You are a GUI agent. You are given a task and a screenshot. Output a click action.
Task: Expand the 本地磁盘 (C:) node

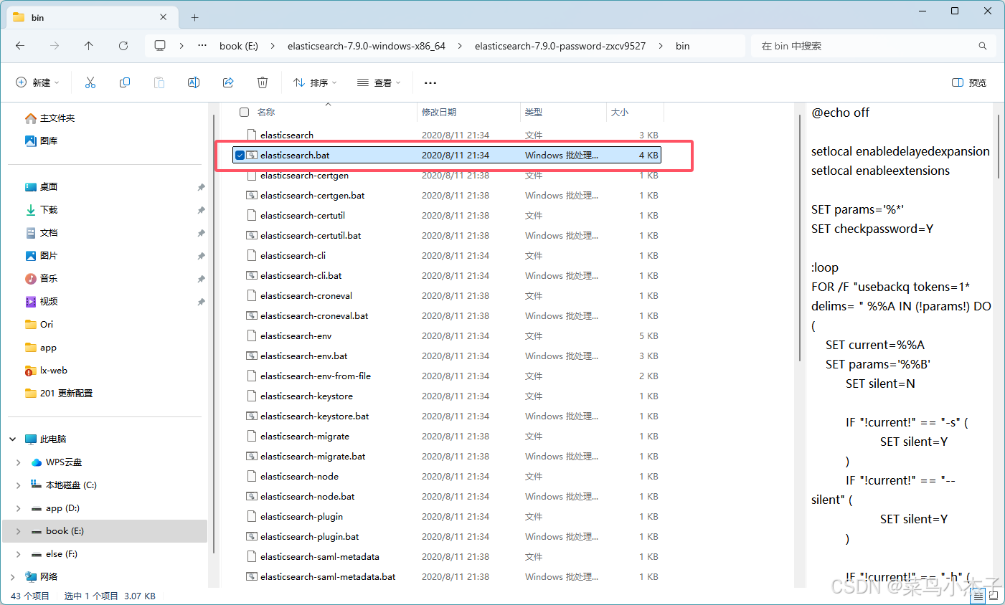(x=19, y=485)
